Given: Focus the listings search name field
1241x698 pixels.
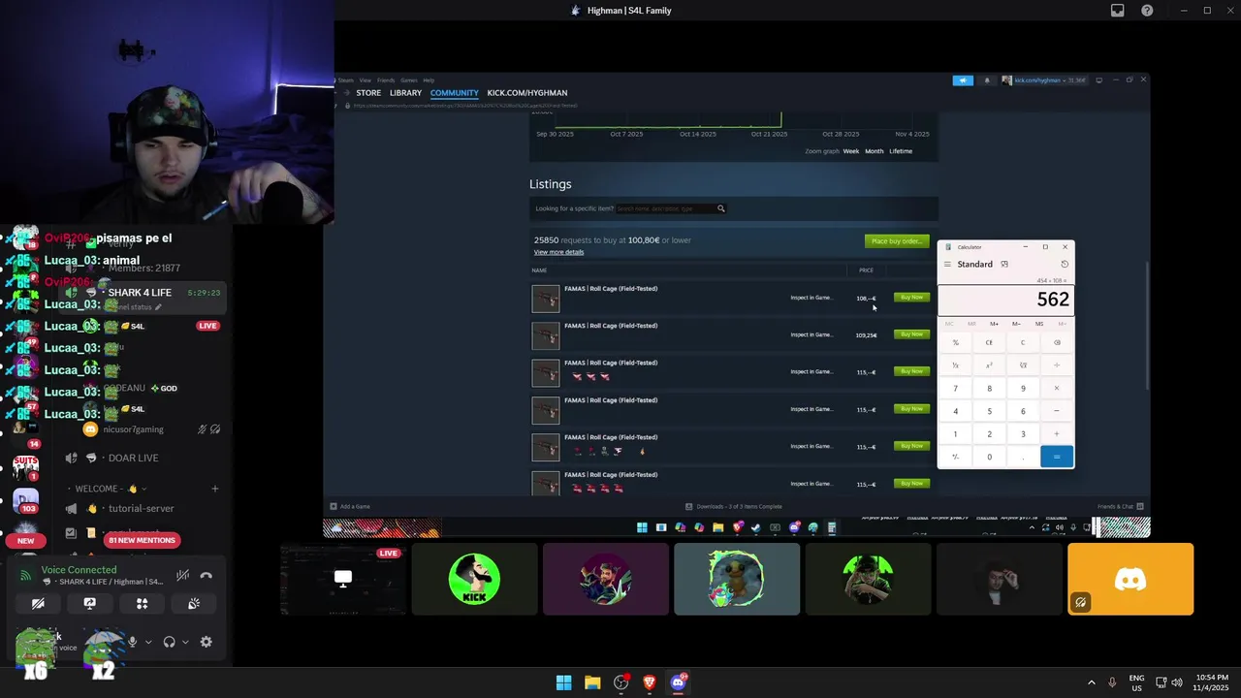Looking at the screenshot, I should coord(665,208).
